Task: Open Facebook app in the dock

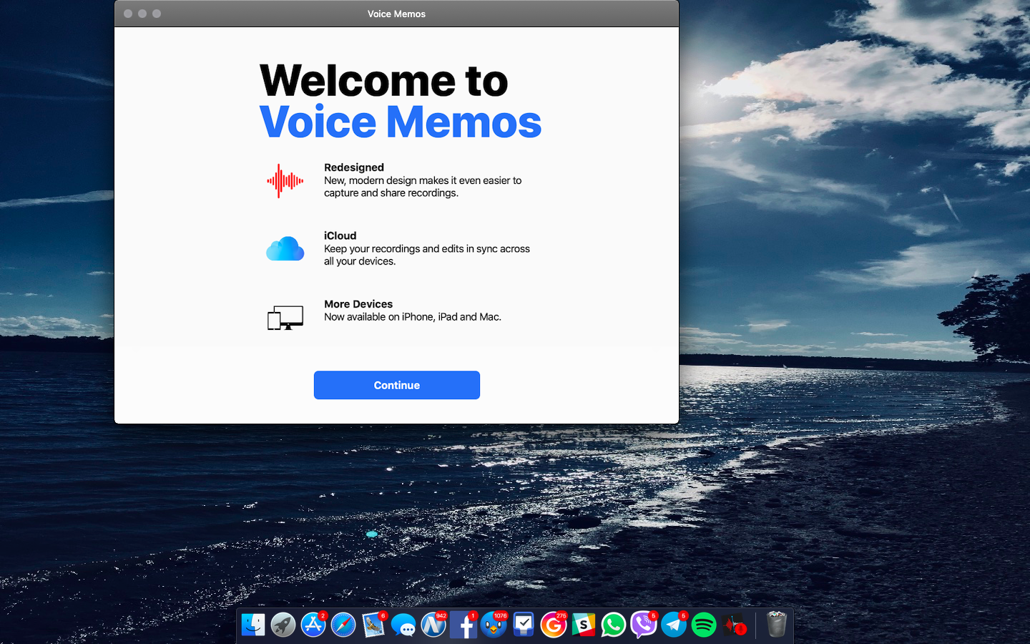Action: click(463, 625)
